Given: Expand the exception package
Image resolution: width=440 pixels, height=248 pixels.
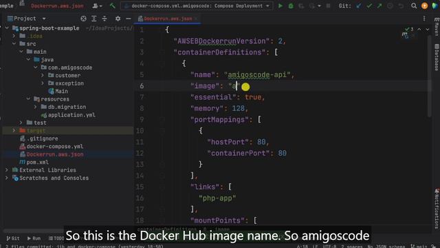Looking at the screenshot, I should pyautogui.click(x=43, y=83).
